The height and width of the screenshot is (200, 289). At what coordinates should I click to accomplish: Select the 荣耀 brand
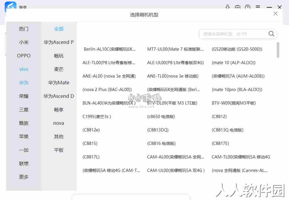point(24,96)
